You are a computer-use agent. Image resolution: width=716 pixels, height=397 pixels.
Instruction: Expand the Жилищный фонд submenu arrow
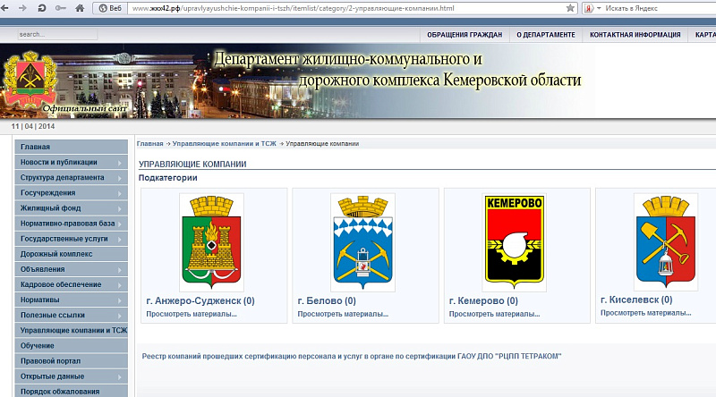coord(120,208)
